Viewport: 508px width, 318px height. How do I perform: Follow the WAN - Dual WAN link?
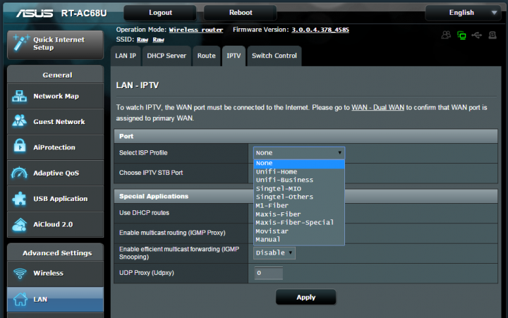[377, 107]
